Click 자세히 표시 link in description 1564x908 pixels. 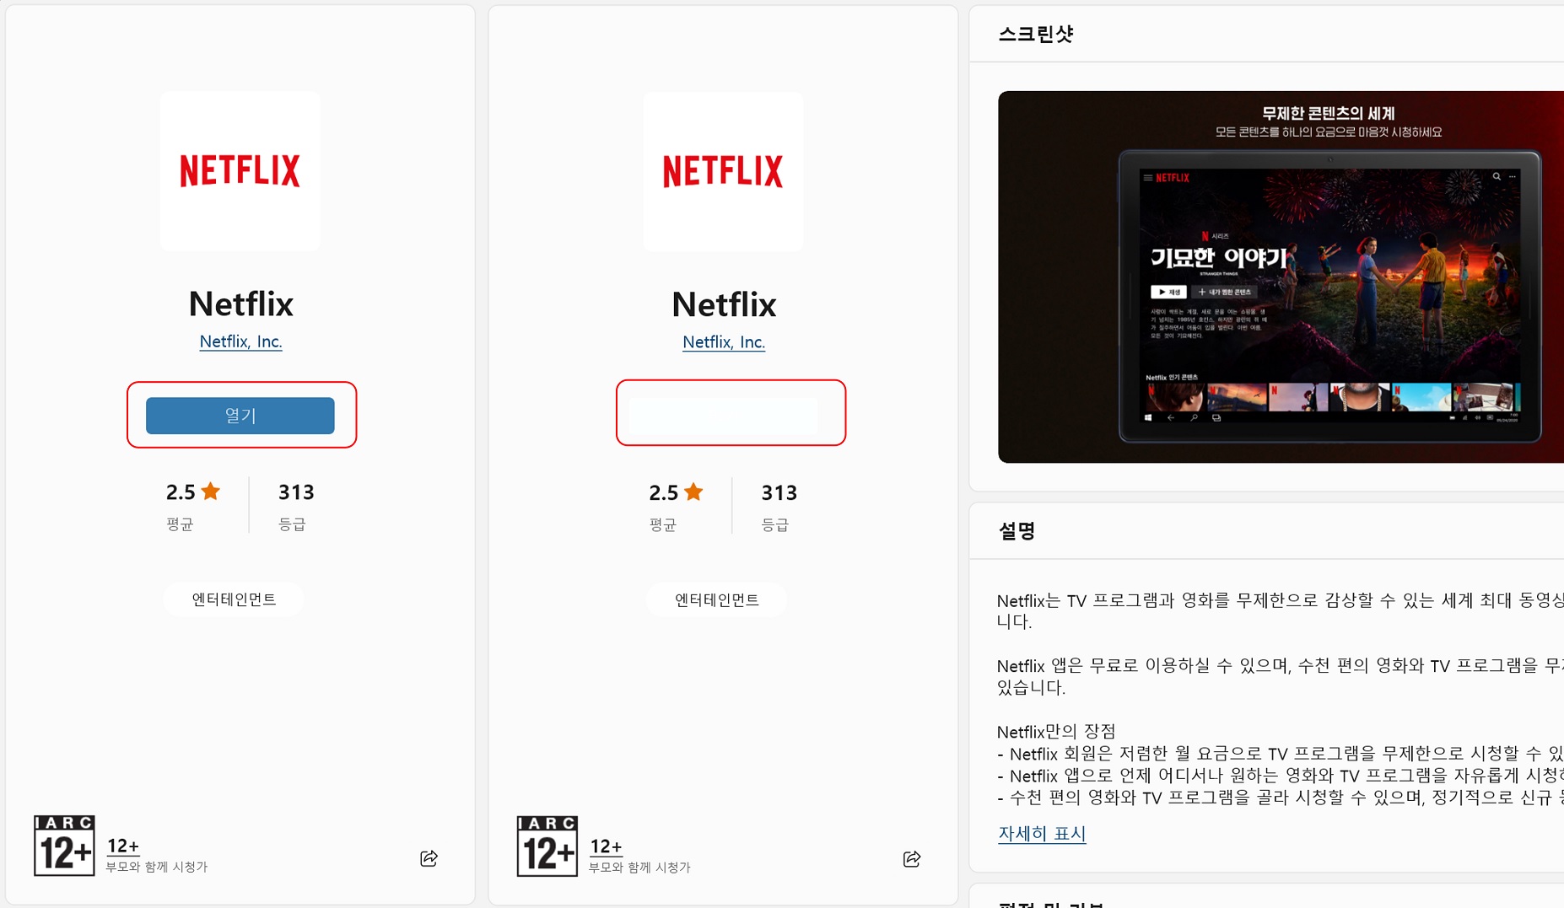click(1042, 834)
